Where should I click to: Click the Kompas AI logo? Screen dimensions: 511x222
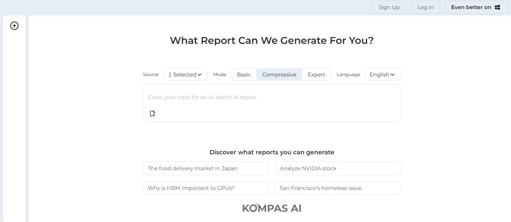coord(271,208)
